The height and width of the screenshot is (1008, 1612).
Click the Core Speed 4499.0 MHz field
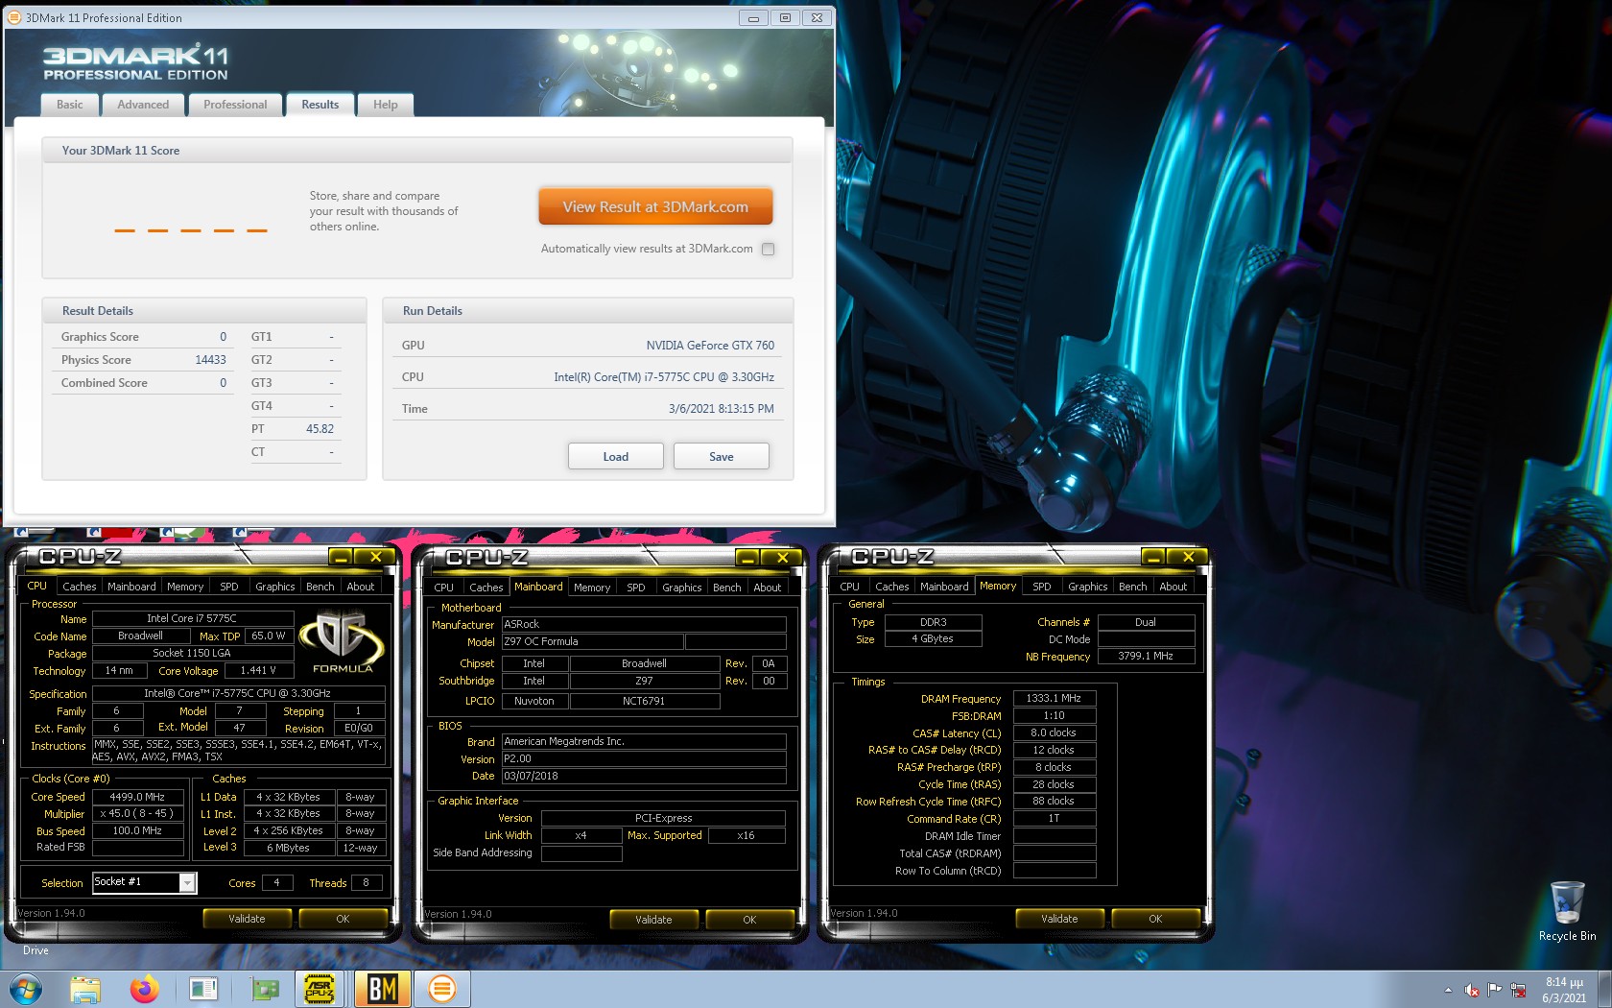[x=137, y=797]
